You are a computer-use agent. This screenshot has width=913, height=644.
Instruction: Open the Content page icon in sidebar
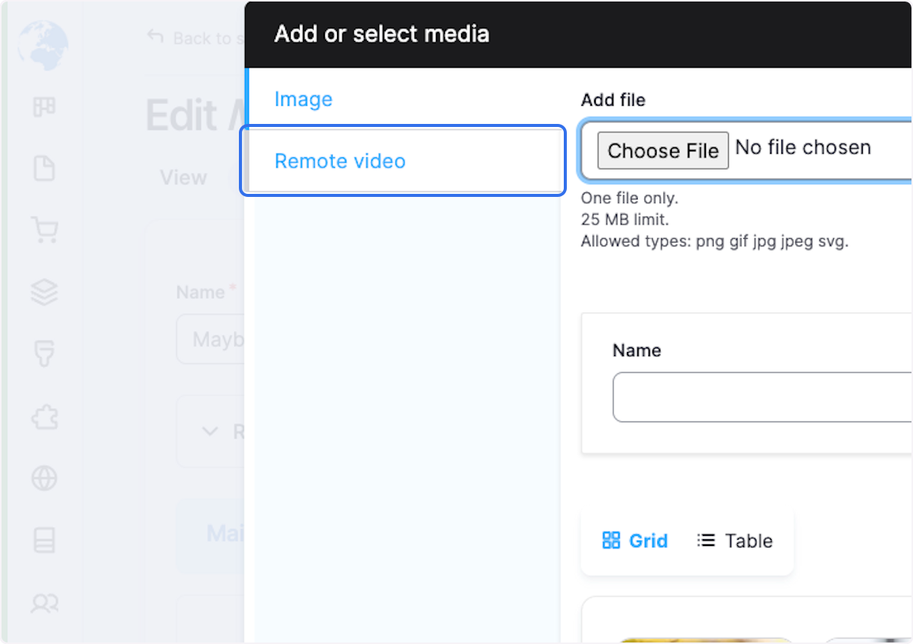pos(44,168)
